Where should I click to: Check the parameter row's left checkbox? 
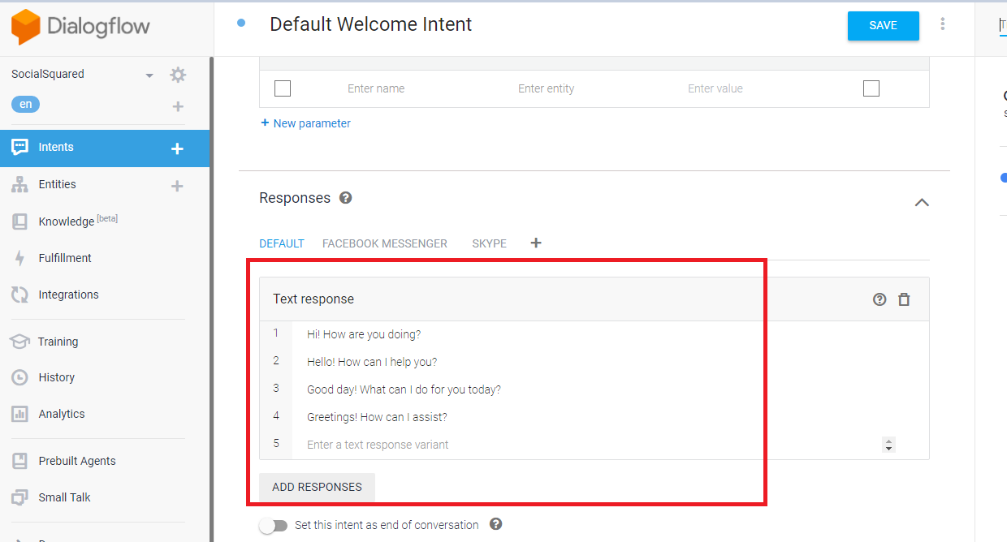283,88
